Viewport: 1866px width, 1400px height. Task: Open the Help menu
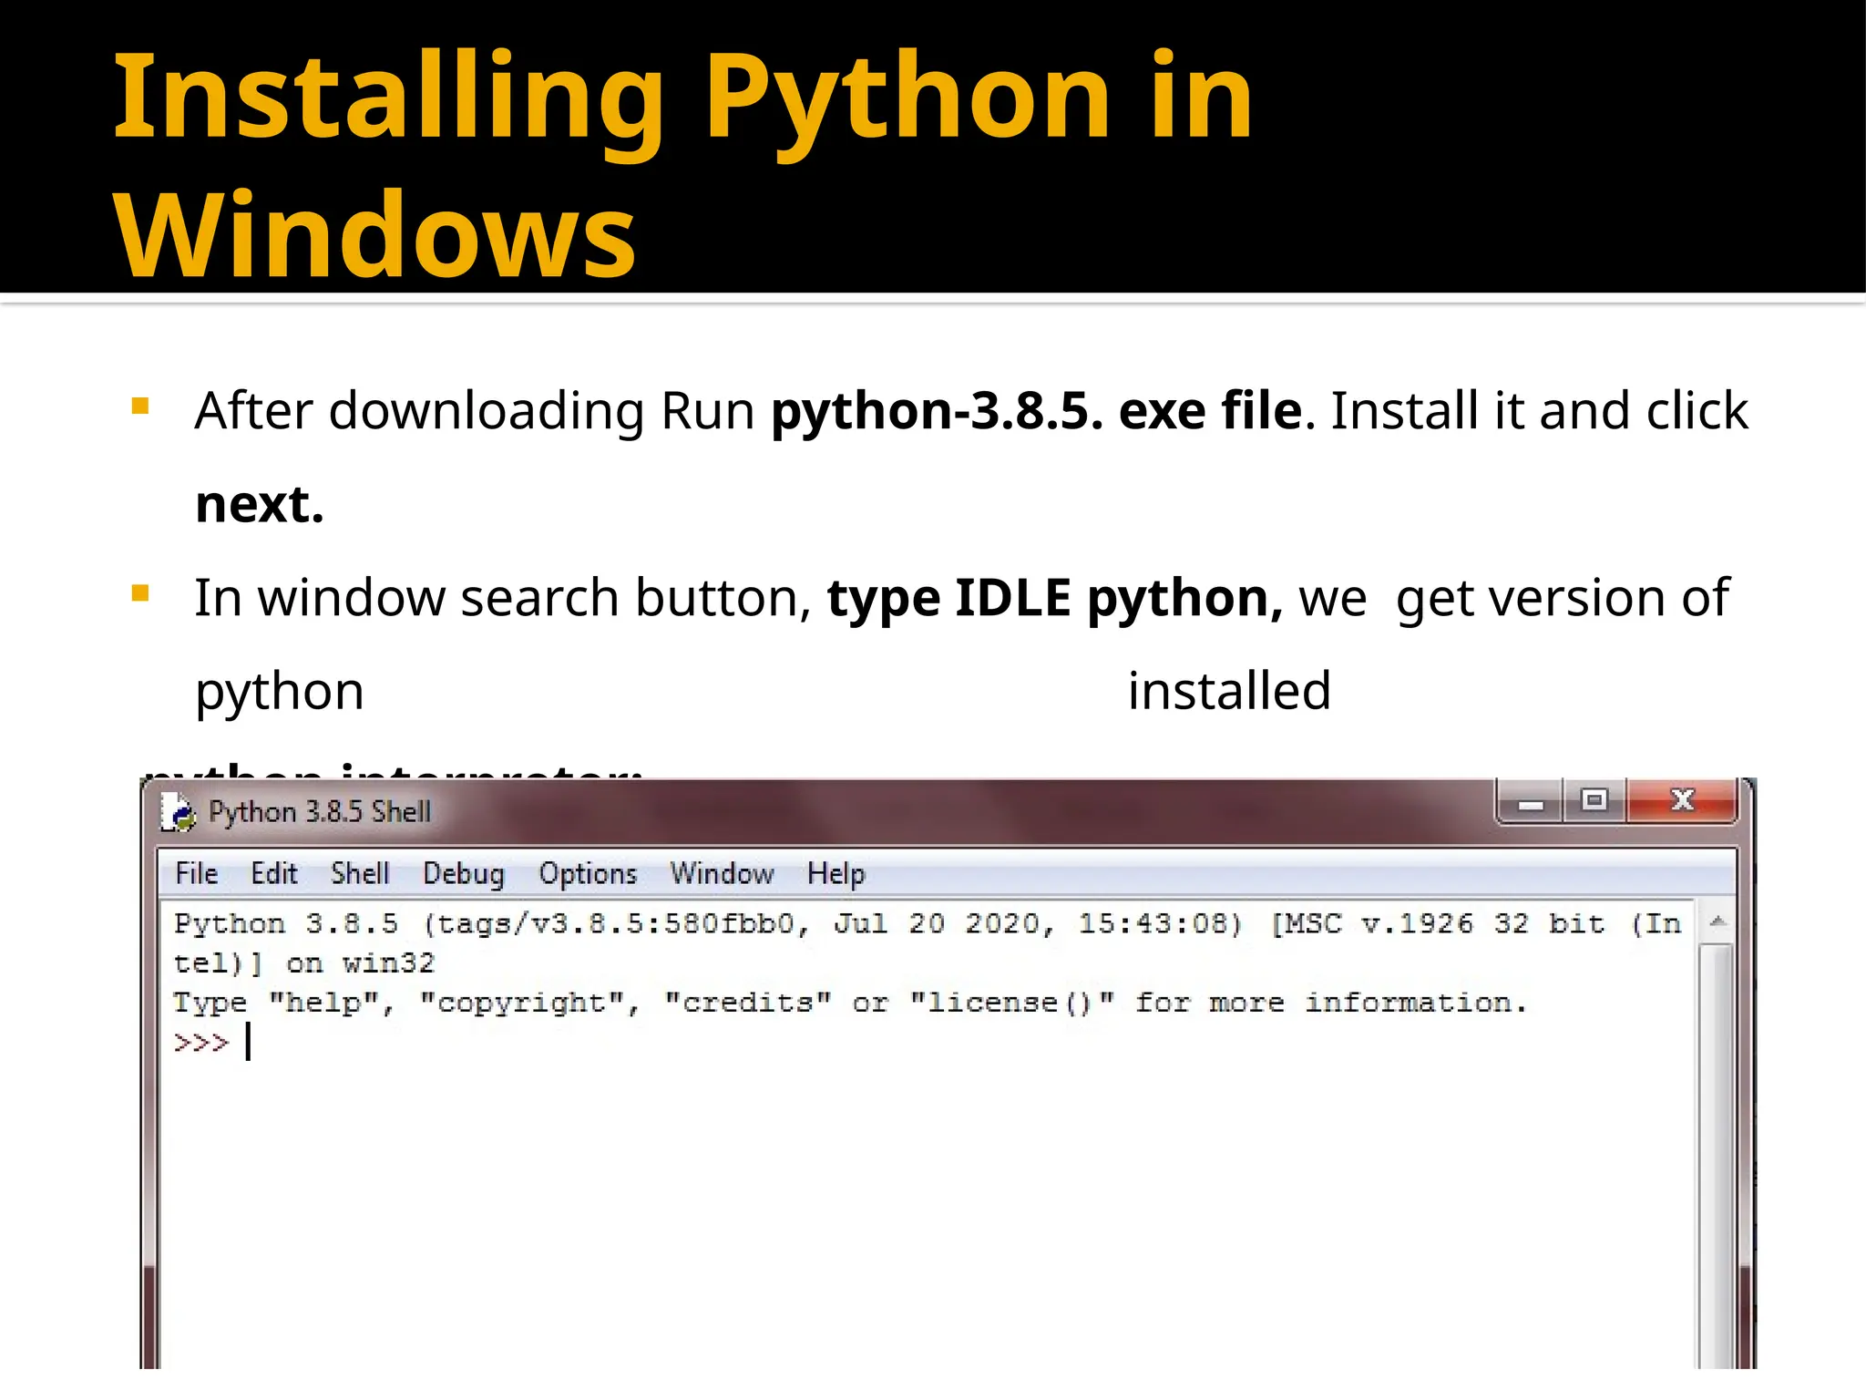click(x=836, y=873)
